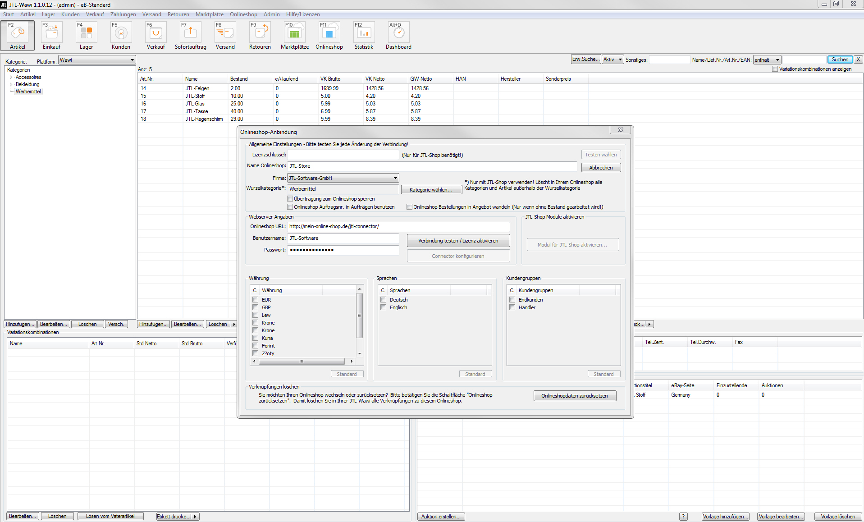Open the Artikel toolbar icon
Screen dimensions: 864x522
[x=18, y=35]
